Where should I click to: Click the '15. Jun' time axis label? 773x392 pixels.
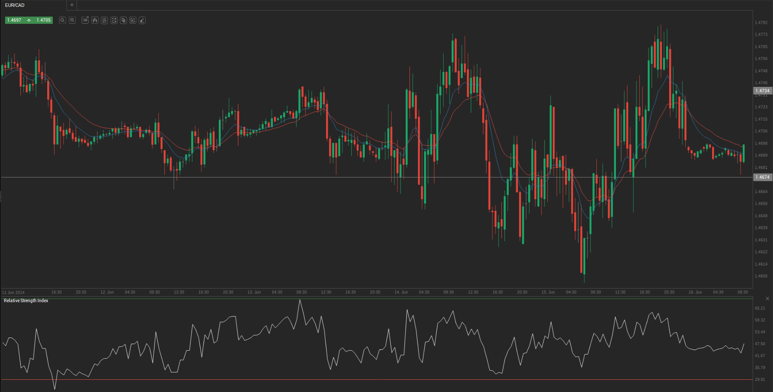click(x=548, y=292)
